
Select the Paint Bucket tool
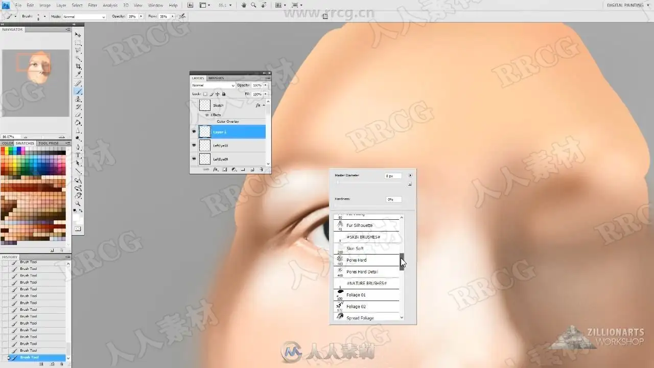pyautogui.click(x=78, y=123)
